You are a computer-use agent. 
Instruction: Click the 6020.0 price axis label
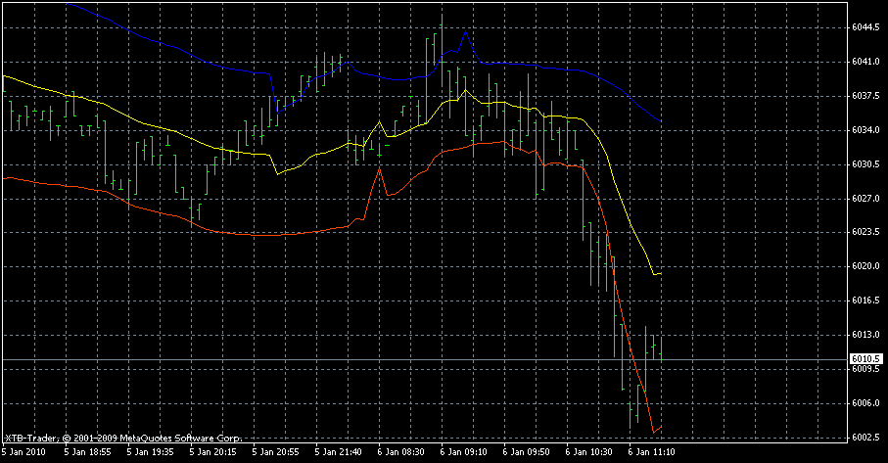[x=865, y=266]
